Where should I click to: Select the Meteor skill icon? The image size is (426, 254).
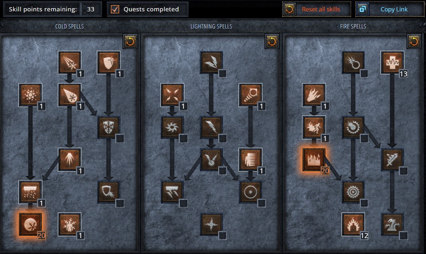click(x=353, y=192)
